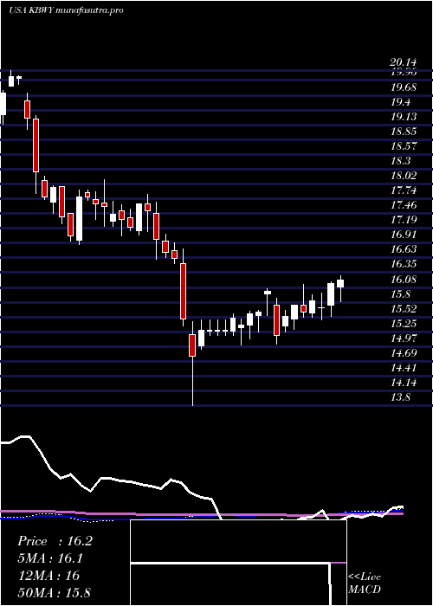Click the 15.8 price axis label
Screen dimensions: 433x606
[400, 293]
